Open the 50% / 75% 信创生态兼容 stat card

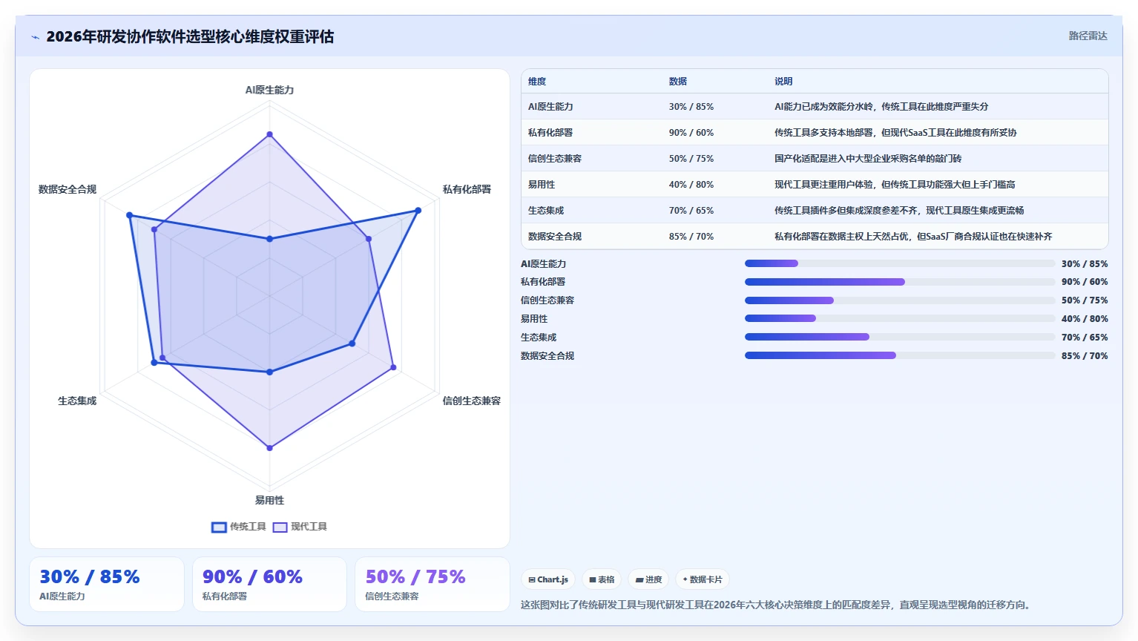coord(432,585)
